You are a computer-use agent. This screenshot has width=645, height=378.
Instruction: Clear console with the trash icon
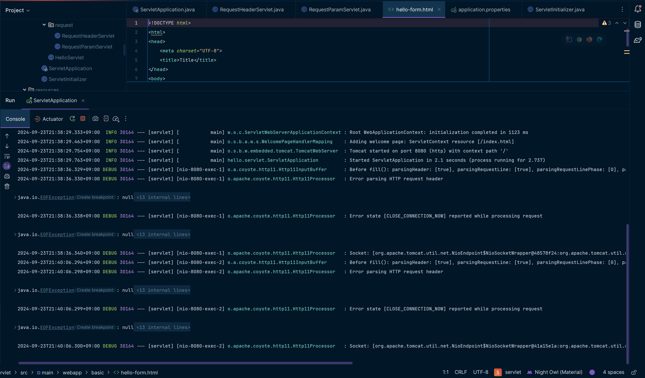[x=7, y=186]
